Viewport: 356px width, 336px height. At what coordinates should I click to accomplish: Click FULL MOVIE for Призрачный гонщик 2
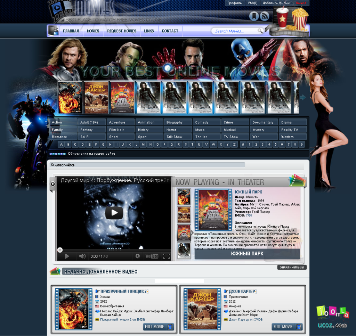159,327
